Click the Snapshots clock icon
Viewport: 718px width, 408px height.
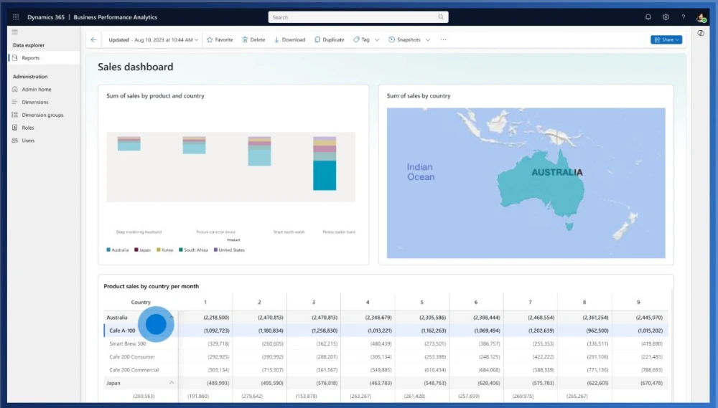tap(391, 39)
